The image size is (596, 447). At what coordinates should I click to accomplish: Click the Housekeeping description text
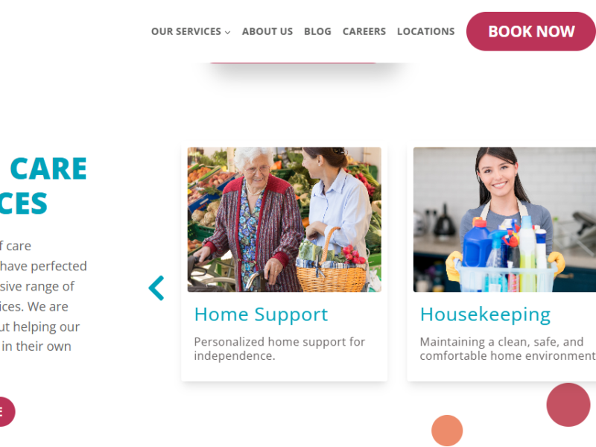[x=508, y=349]
